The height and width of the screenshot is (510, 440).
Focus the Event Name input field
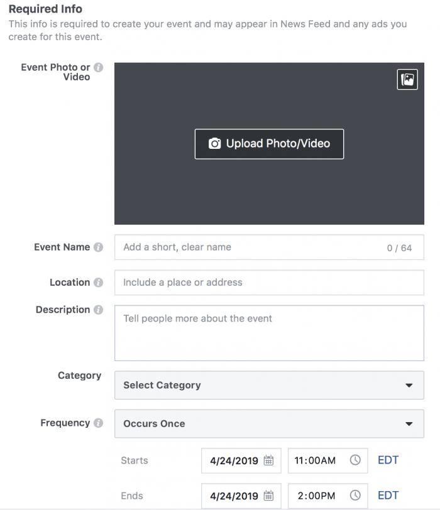(269, 247)
